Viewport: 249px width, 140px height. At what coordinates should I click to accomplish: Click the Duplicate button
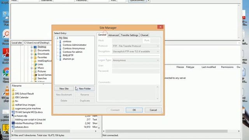coord(85,101)
